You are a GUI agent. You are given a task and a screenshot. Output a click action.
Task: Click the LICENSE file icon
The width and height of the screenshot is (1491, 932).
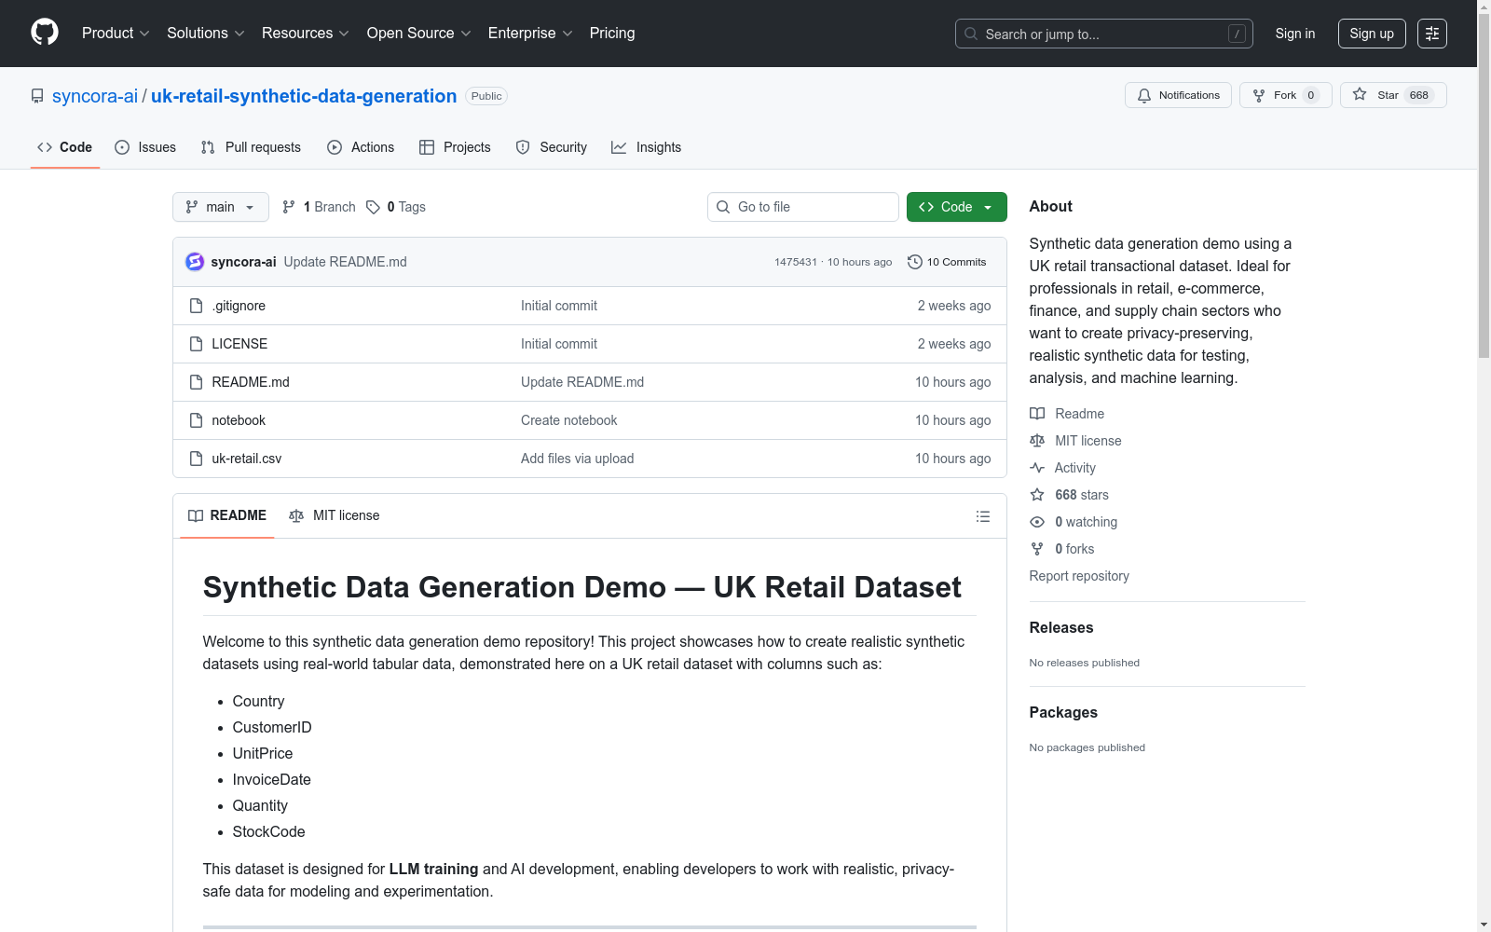(196, 344)
